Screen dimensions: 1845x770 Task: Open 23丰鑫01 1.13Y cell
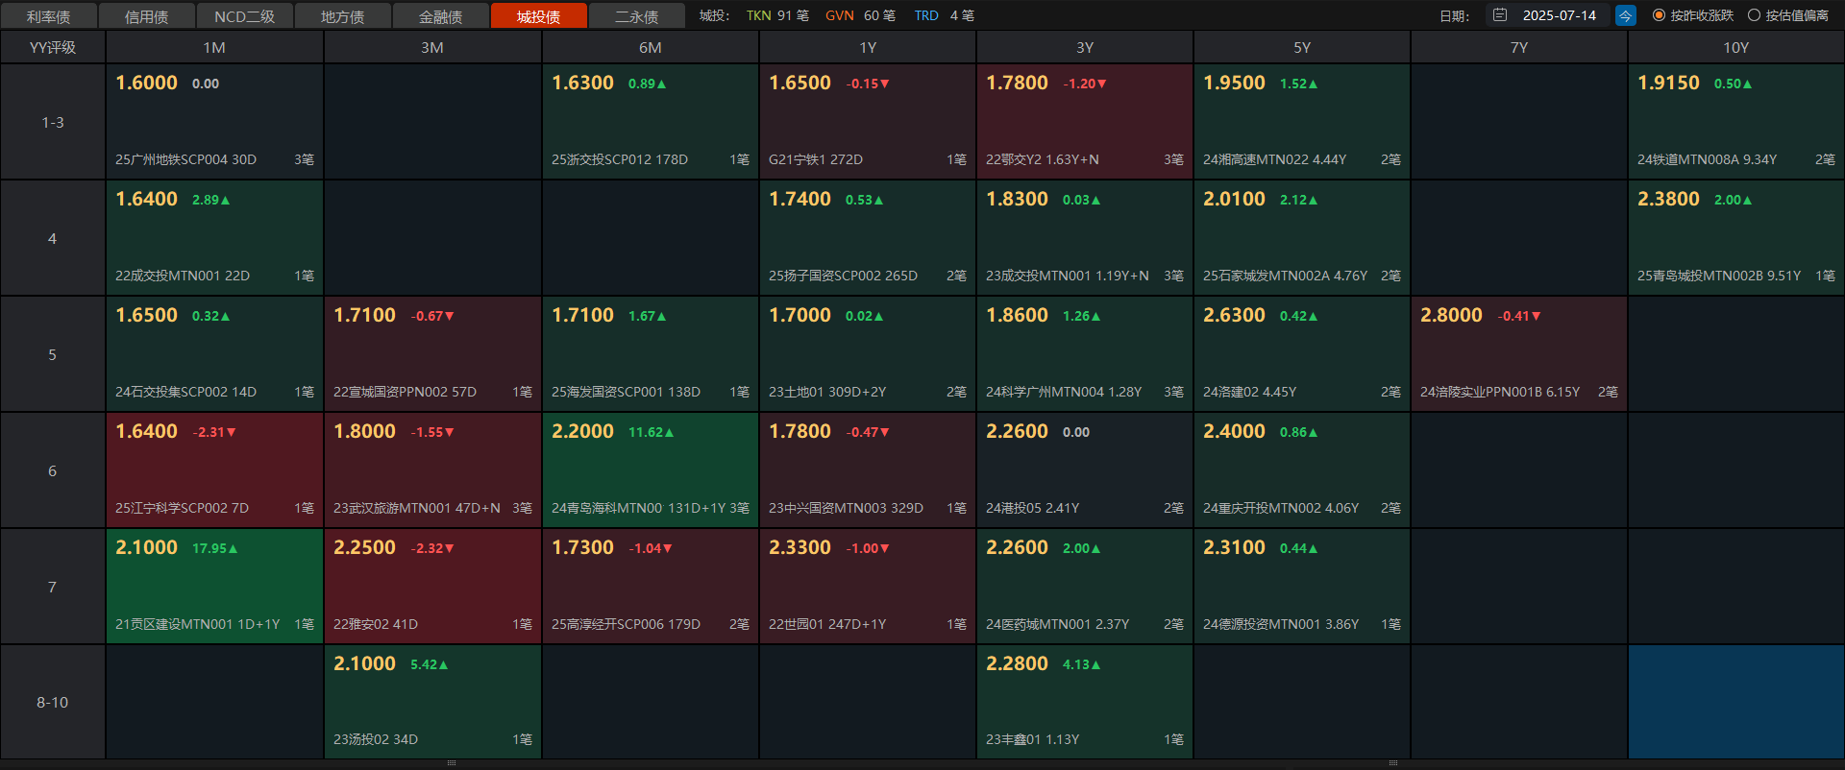1085,702
